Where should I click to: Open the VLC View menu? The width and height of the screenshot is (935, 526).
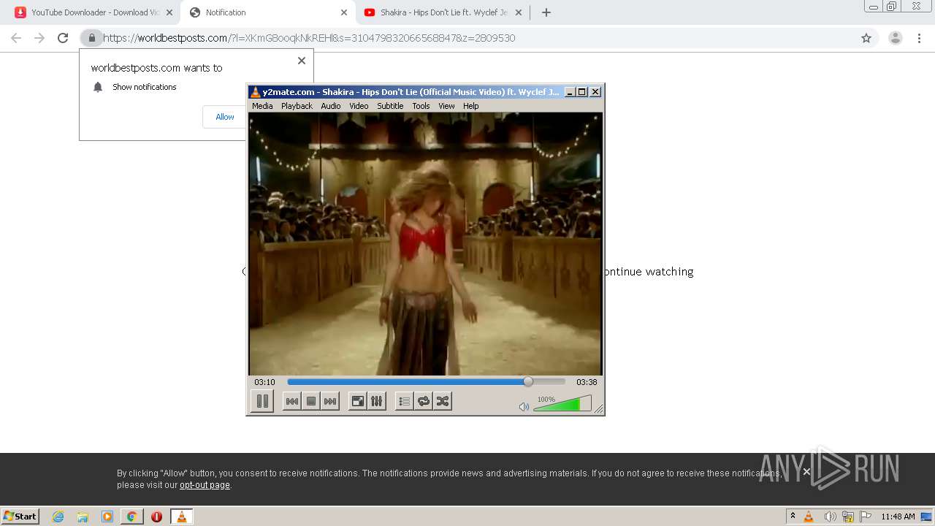[x=446, y=106]
